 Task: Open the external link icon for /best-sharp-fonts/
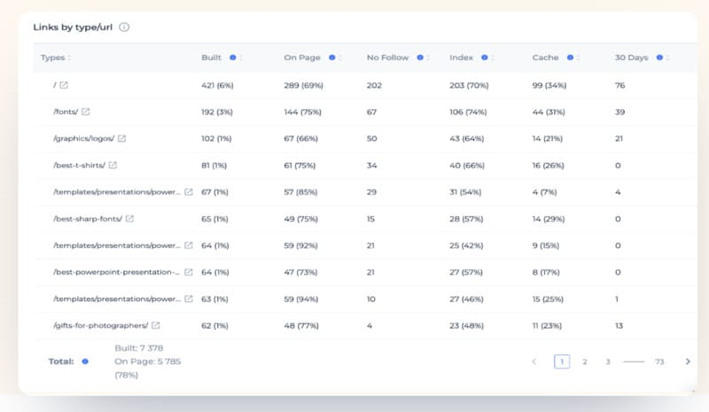[129, 219]
